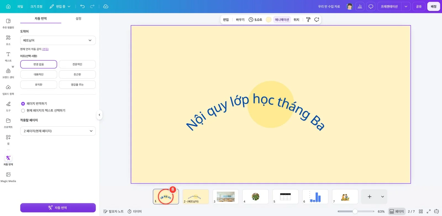Open 추천 템플릿 in the sidebar

8,24
